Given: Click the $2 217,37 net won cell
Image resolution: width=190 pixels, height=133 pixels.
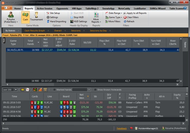Looking at the screenshot, I should coord(47,50).
